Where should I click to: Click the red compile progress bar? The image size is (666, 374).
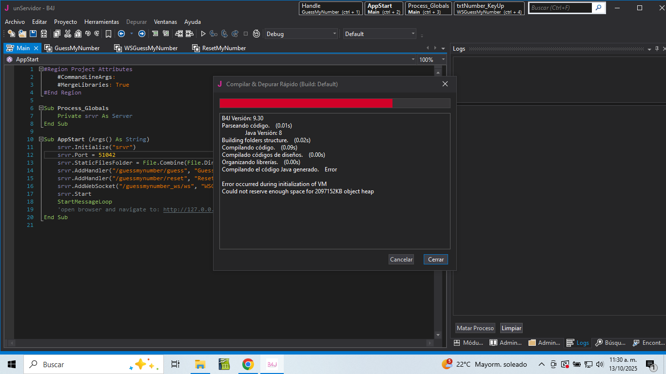tap(306, 103)
